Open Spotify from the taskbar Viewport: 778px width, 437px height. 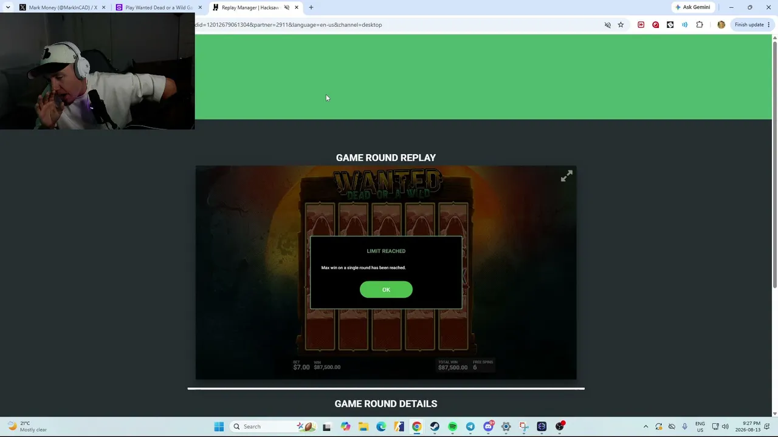[452, 427]
